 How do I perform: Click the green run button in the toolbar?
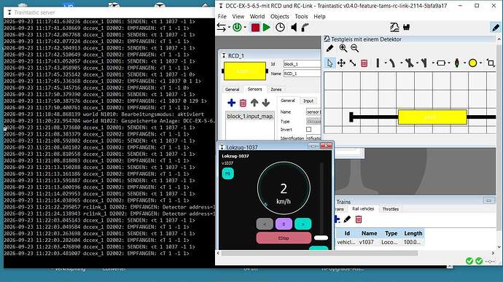pos(266,28)
